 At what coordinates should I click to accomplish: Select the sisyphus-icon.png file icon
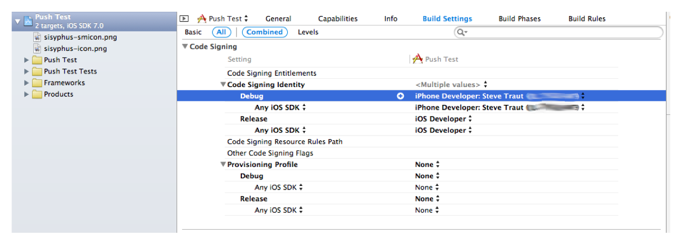click(x=37, y=49)
